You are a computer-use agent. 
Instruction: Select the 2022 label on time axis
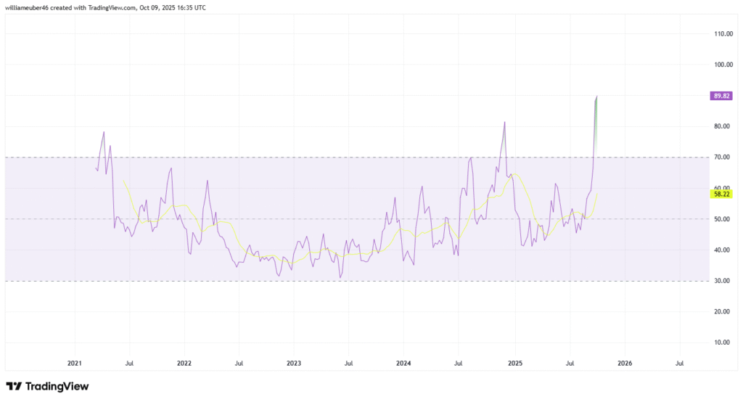click(184, 363)
